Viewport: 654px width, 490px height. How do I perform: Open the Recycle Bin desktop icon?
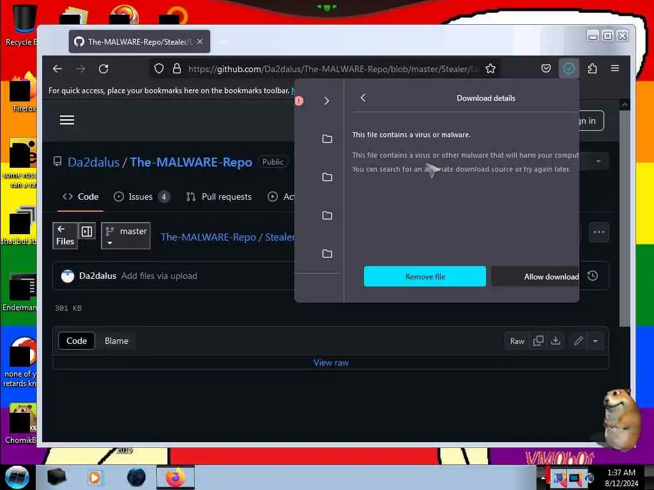(x=21, y=25)
